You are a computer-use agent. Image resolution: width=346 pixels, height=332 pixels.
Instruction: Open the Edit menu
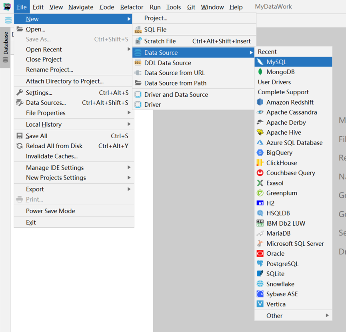click(38, 7)
